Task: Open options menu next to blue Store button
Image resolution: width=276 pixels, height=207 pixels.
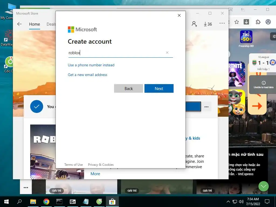Action: [206, 107]
